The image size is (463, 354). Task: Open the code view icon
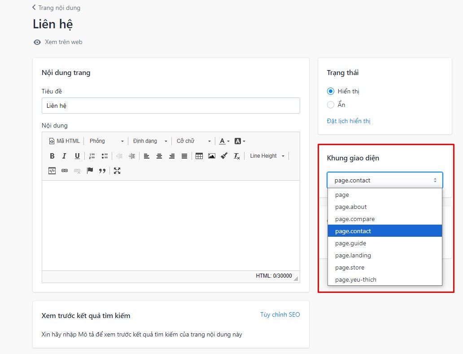[x=52, y=171]
